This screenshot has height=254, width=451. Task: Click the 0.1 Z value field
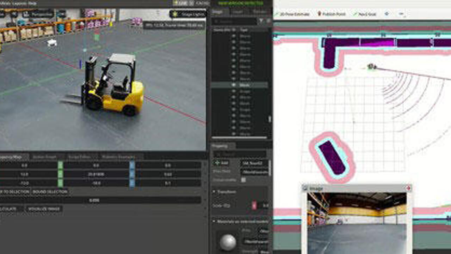(168, 183)
